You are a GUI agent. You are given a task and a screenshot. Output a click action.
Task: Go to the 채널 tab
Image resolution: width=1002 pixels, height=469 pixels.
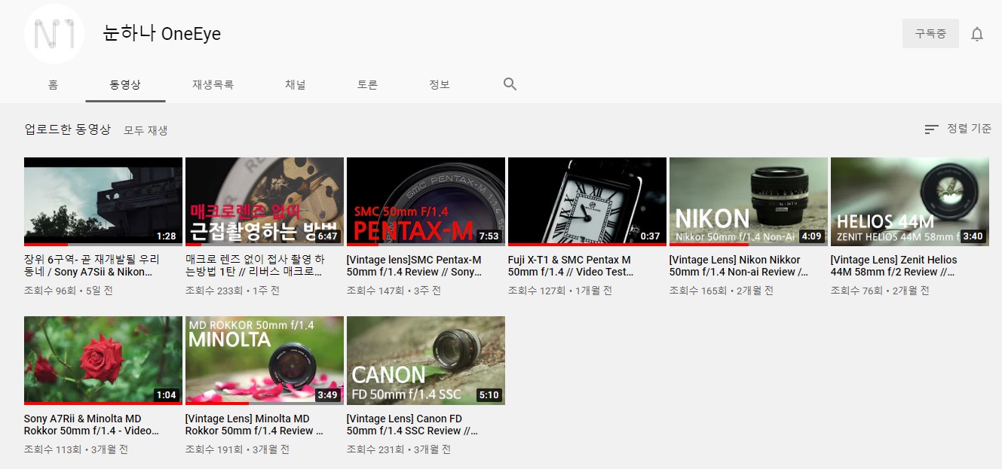[x=296, y=84]
